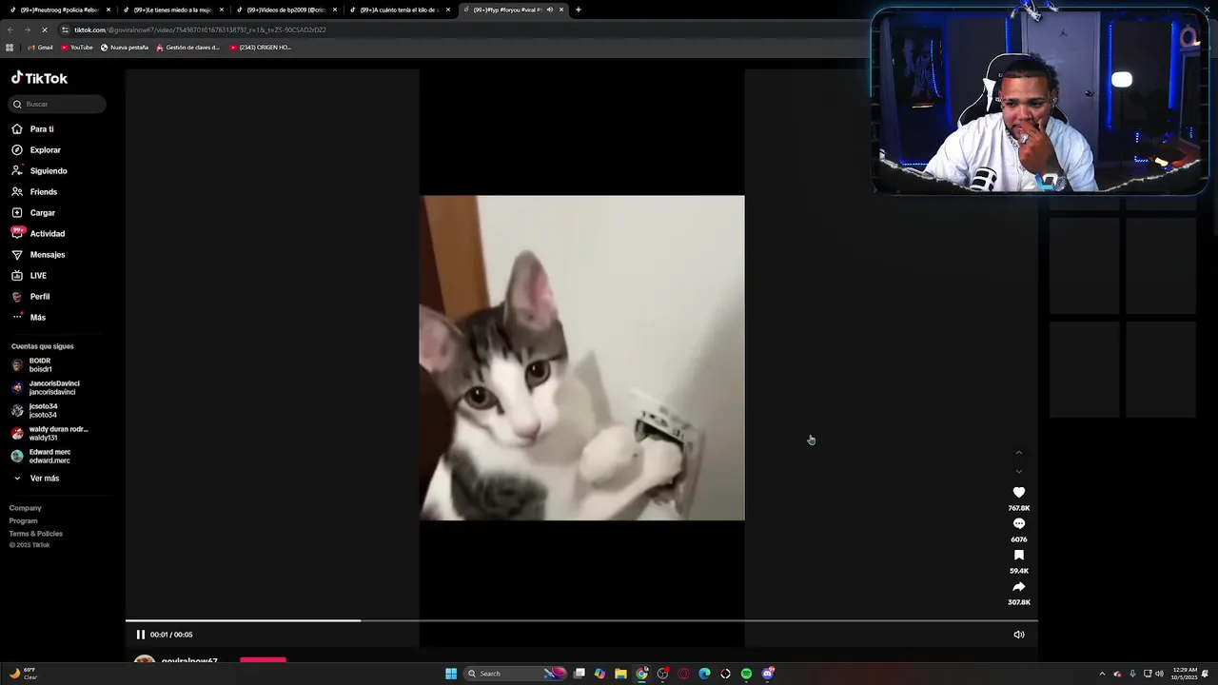Click the Terms & Policies link
This screenshot has width=1218, height=685.
pyautogui.click(x=36, y=534)
